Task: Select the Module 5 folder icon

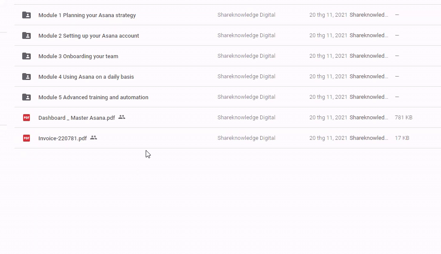Action: coord(26,97)
